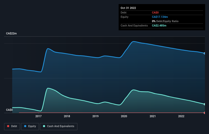The width and height of the screenshot is (209, 134).
Task: Click the teal Cash endpoint marker
Action: point(205,104)
